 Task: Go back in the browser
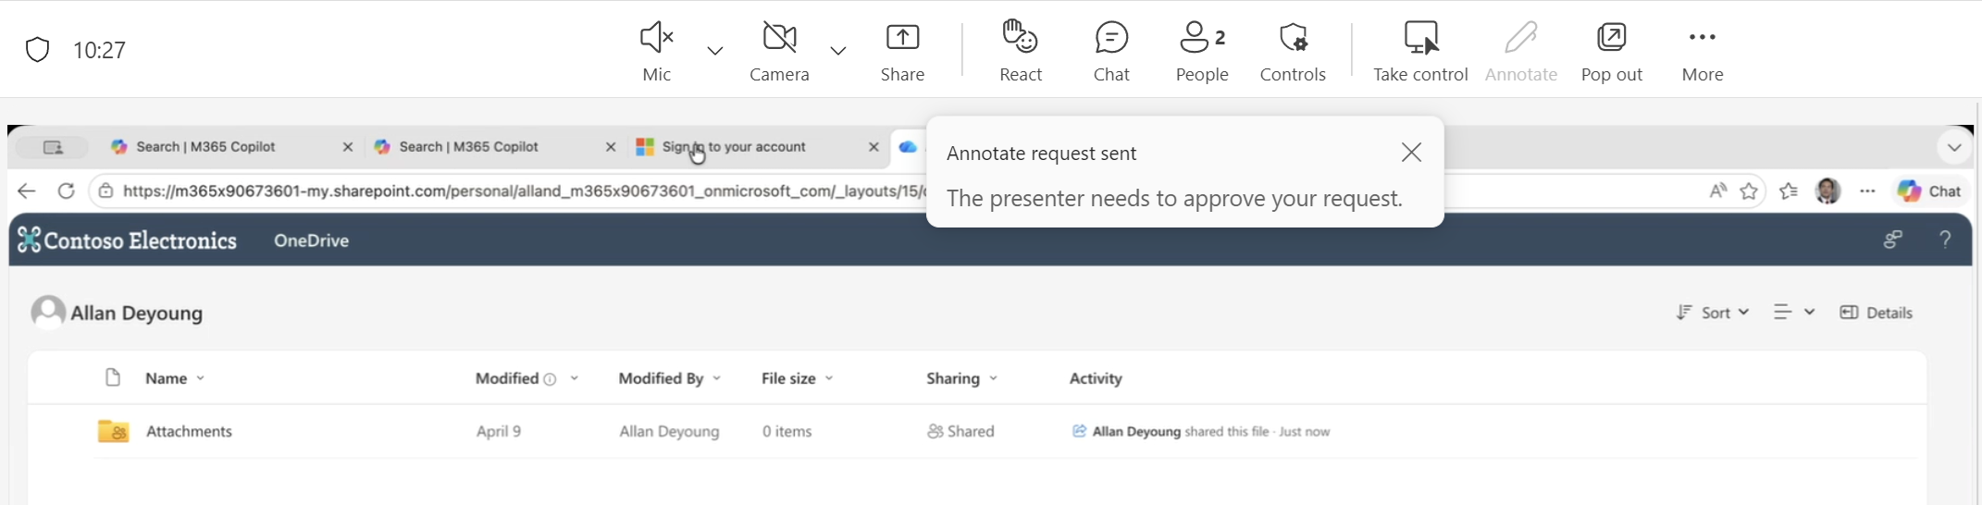coord(27,191)
